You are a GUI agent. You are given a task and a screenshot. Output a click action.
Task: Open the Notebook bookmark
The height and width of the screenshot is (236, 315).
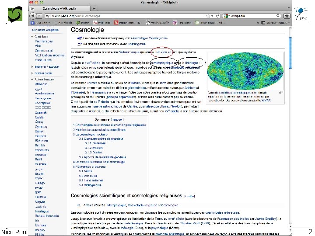tap(63, 23)
